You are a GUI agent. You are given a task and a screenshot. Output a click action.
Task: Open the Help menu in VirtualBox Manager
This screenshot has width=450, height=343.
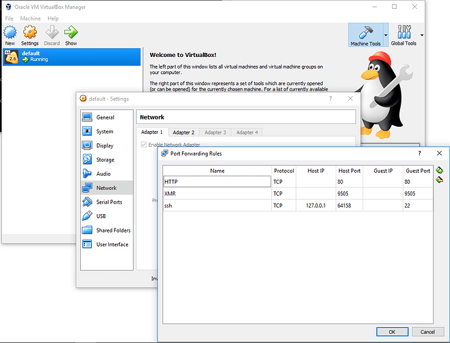53,19
